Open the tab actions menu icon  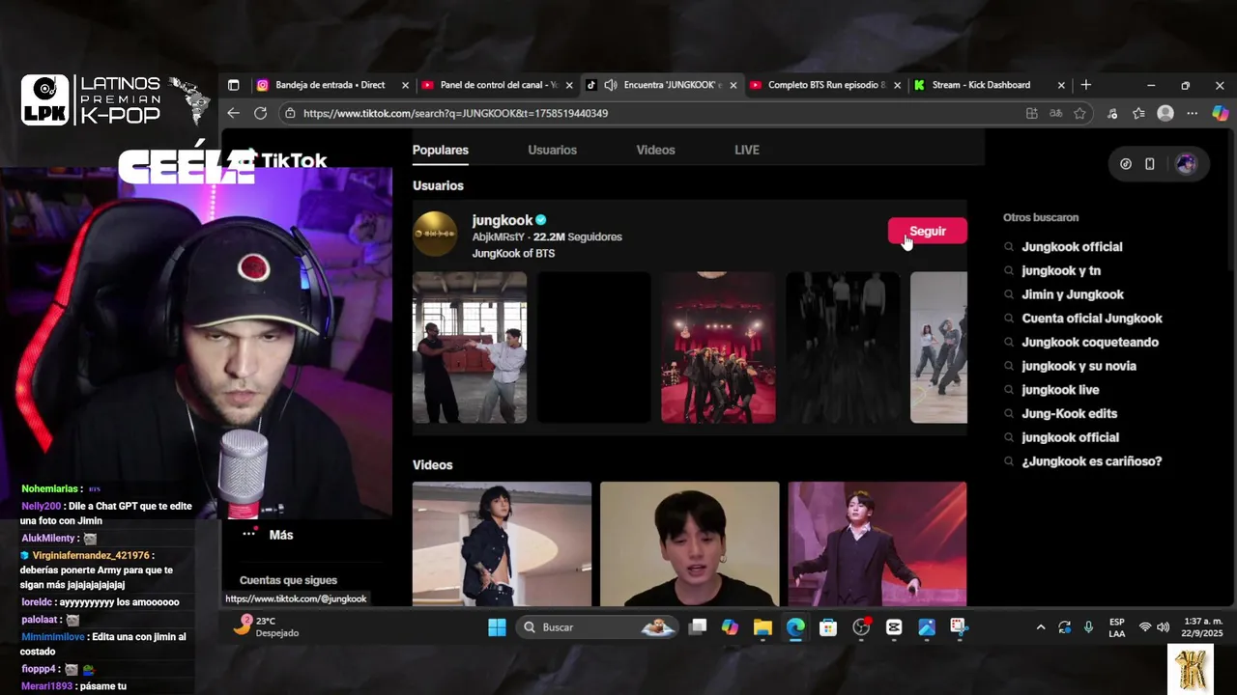click(233, 85)
